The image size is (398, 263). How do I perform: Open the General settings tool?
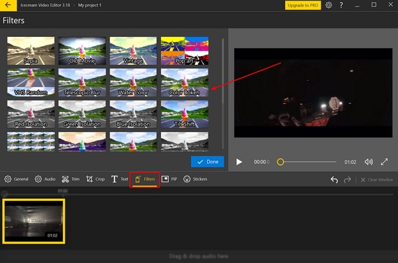[x=16, y=179]
